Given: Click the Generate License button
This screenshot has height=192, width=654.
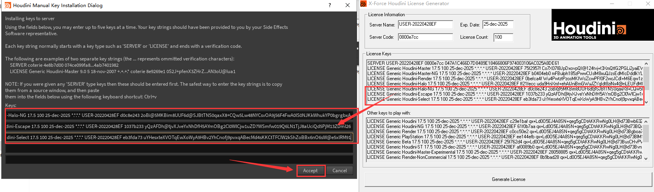Looking at the screenshot, I should 508,179.
